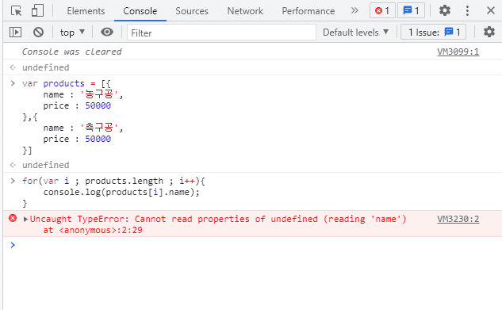Viewport: 502px width, 310px height.
Task: Open the VM3230:2 source link
Action: point(458,219)
